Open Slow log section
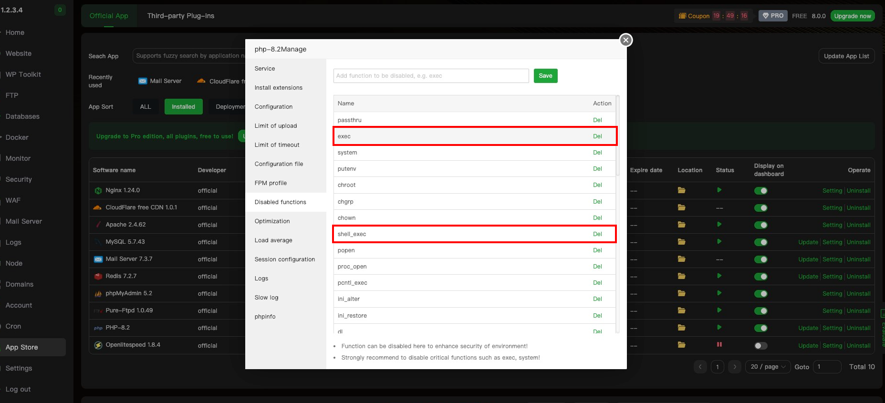 coord(266,298)
